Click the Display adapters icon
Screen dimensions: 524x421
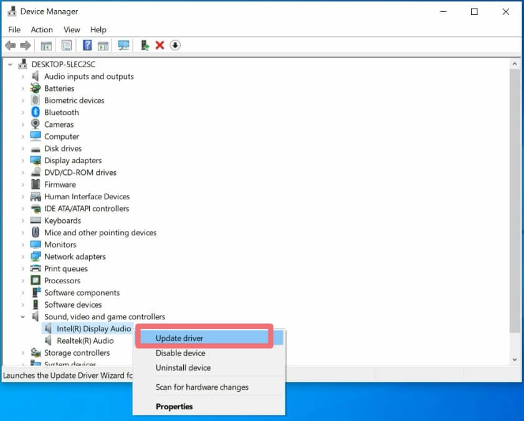click(x=36, y=161)
